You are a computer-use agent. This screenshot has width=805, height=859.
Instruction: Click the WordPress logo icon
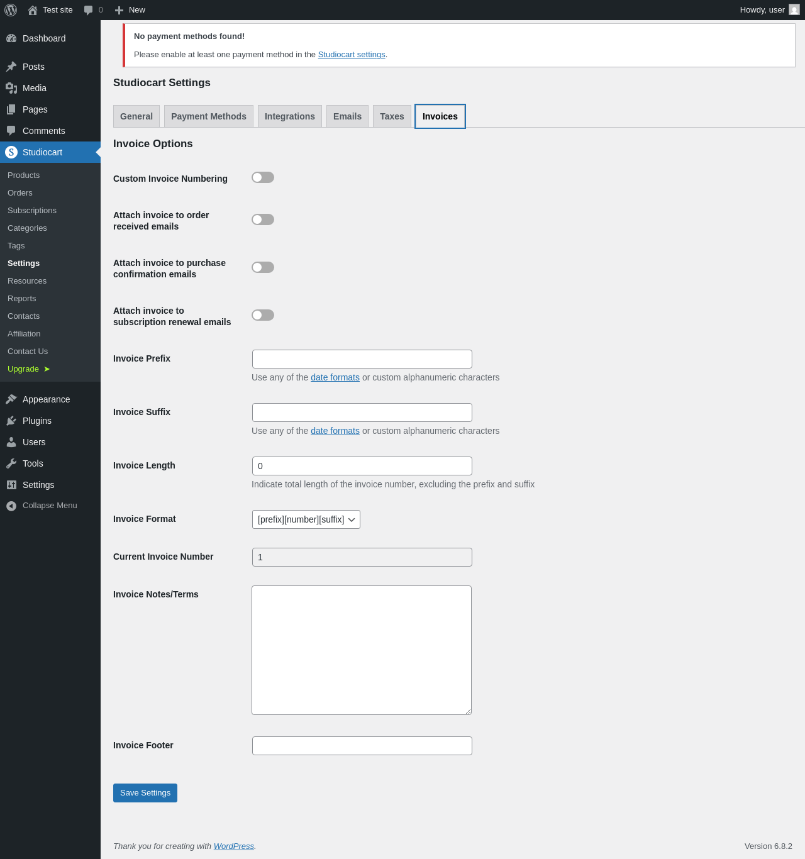pos(11,10)
